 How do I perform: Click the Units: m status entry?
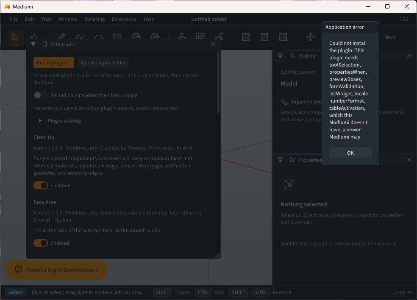pyautogui.click(x=403, y=292)
